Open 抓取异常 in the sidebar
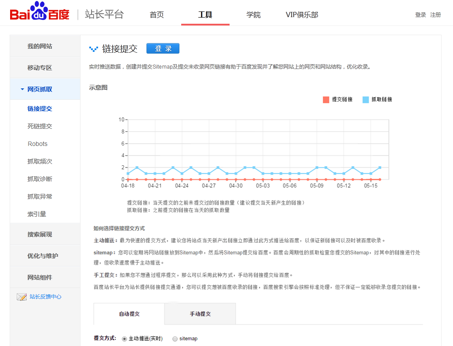Image resolution: width=453 pixels, height=346 pixels. [40, 197]
